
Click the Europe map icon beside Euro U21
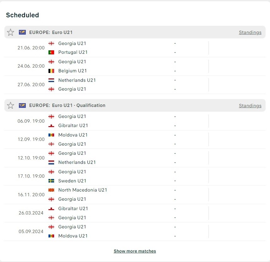point(22,32)
